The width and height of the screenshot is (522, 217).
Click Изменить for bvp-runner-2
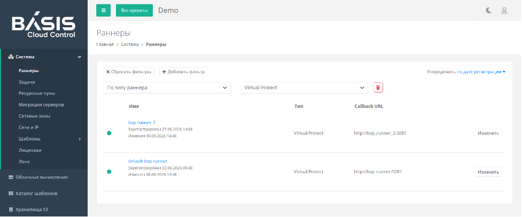[x=488, y=133]
